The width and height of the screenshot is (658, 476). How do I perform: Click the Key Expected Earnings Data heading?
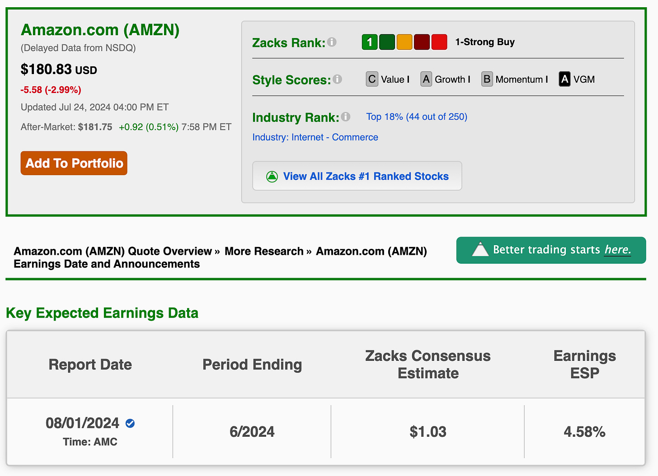tap(102, 313)
